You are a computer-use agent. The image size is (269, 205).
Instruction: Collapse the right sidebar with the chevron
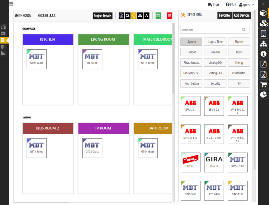point(263,4)
